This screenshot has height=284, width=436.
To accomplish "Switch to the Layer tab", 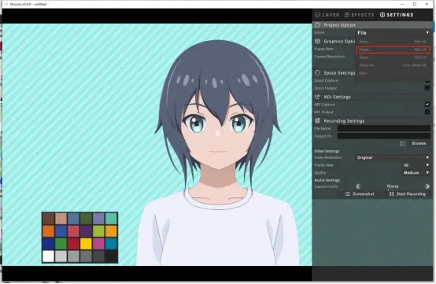I will 327,15.
